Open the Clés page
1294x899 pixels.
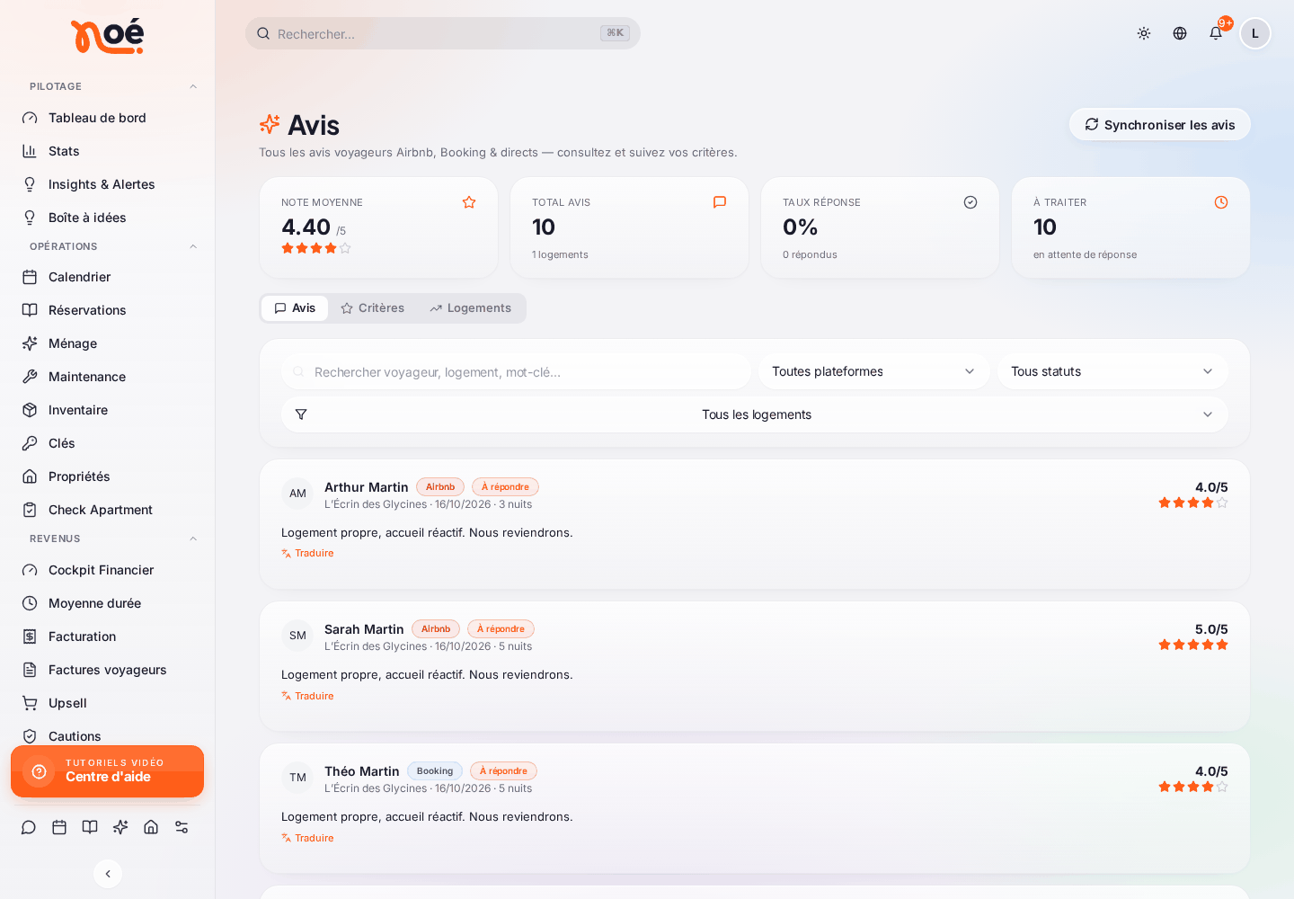click(108, 443)
